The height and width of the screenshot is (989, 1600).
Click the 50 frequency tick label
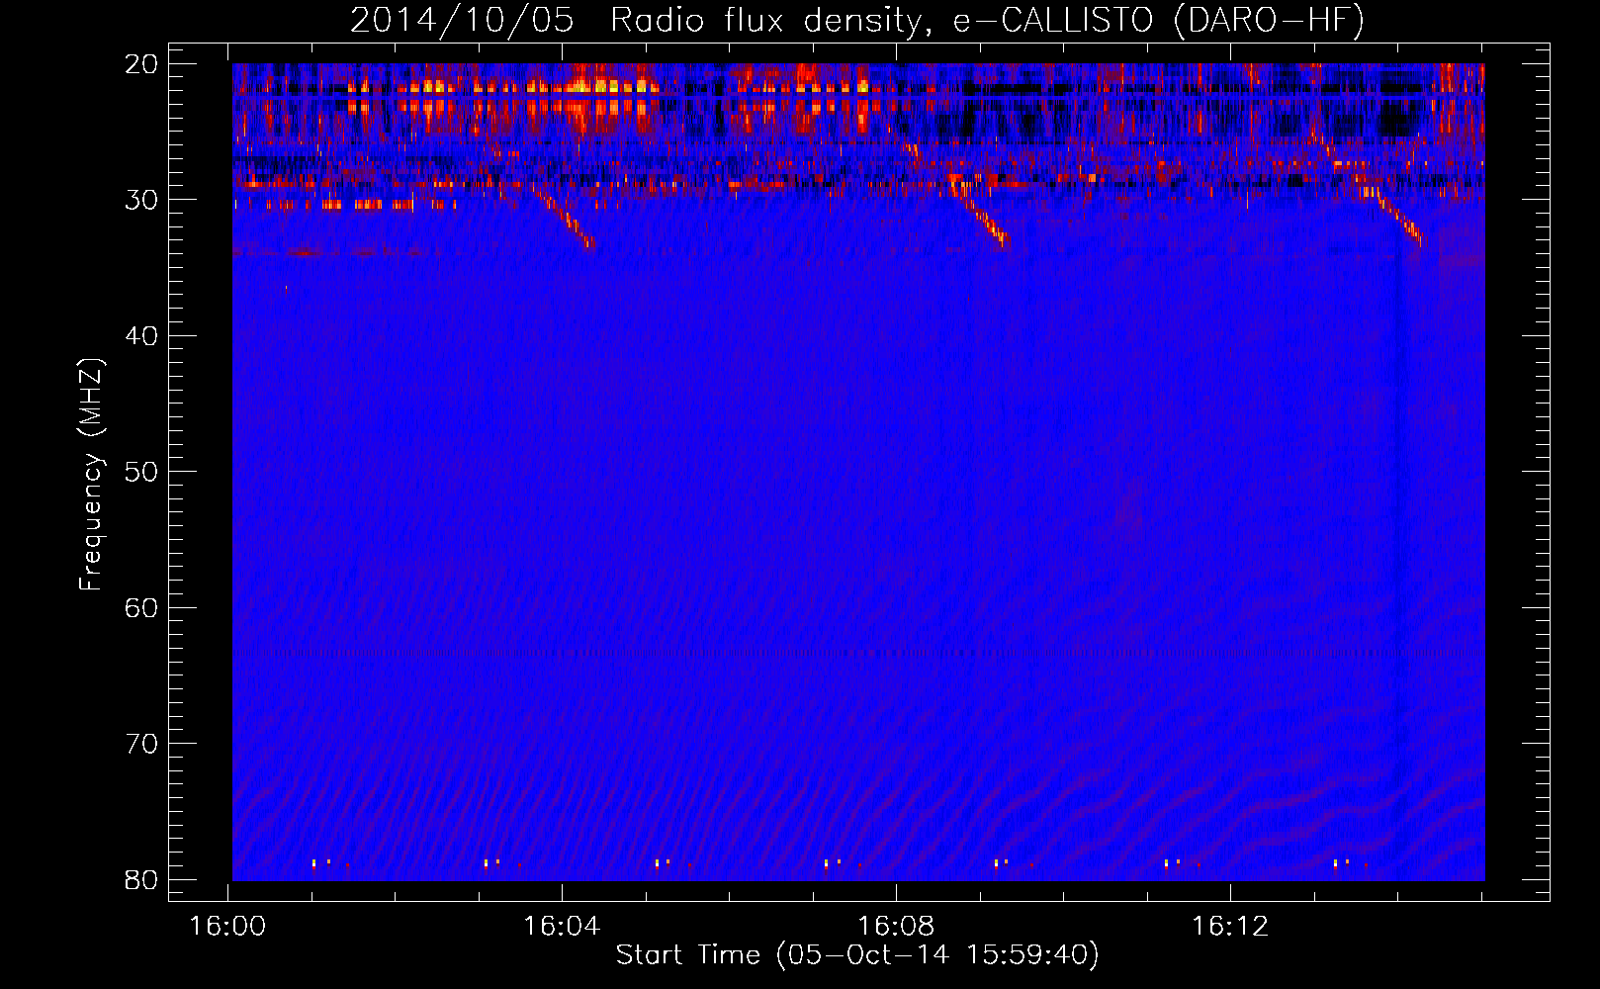point(142,472)
